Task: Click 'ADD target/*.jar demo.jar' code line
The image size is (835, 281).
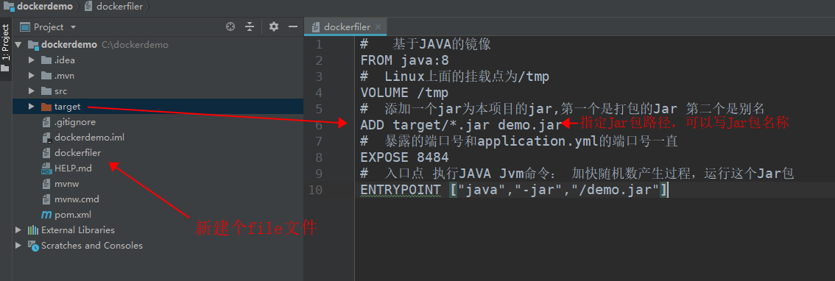Action: point(461,125)
